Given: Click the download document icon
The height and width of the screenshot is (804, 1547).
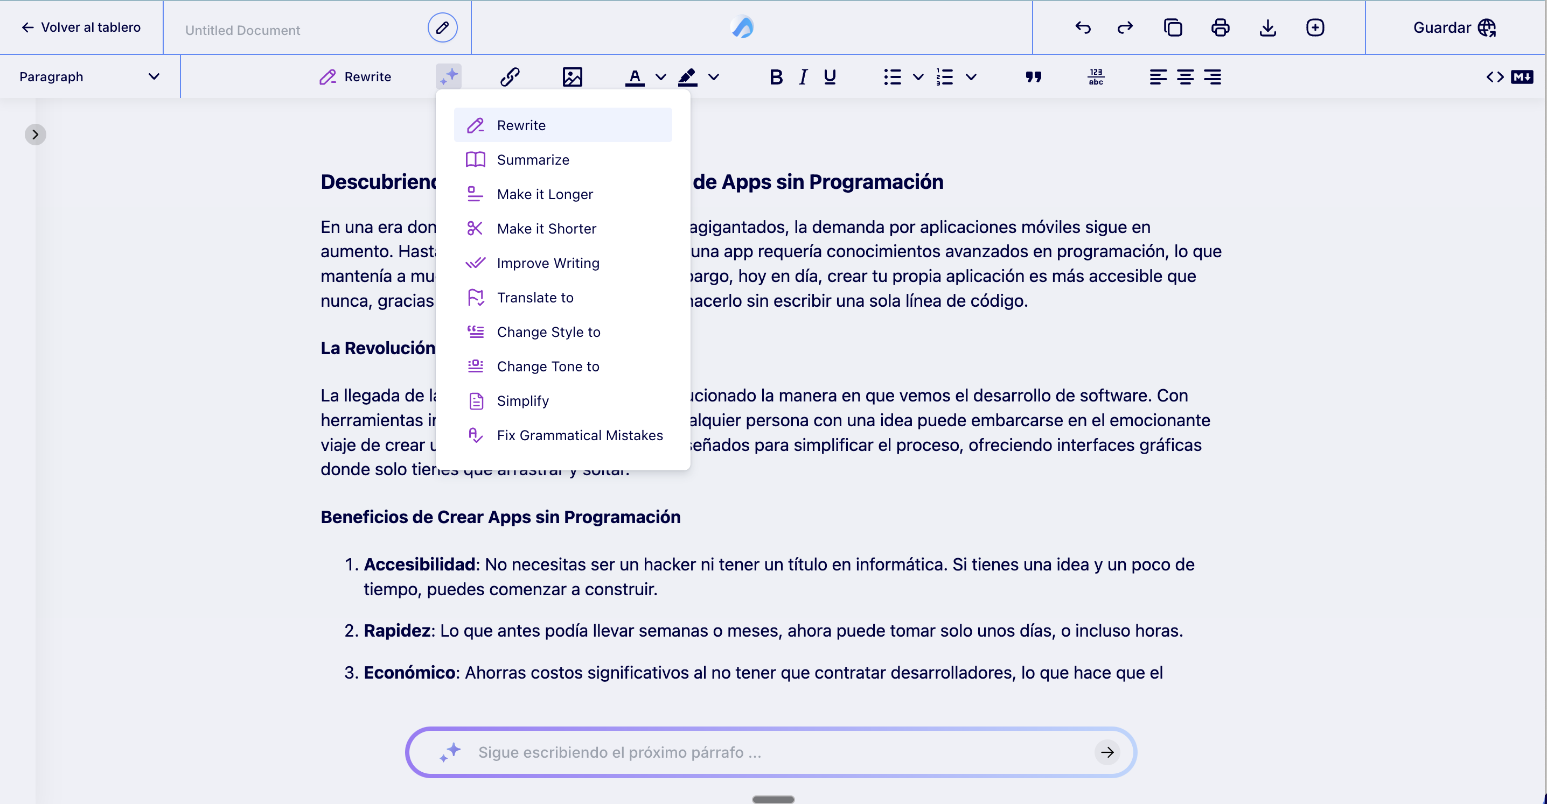Looking at the screenshot, I should 1267,27.
